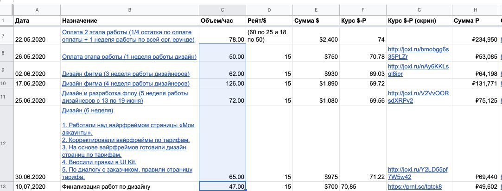
Task: Select exchange rate cell 70.78
Action: pyautogui.click(x=362, y=53)
